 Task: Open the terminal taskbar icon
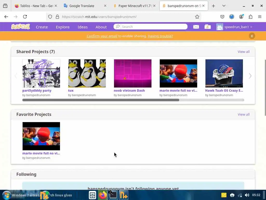(x=113, y=195)
